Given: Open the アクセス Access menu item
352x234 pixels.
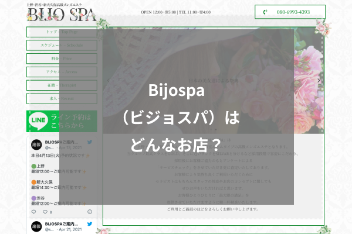Looking at the screenshot, I should (x=62, y=72).
